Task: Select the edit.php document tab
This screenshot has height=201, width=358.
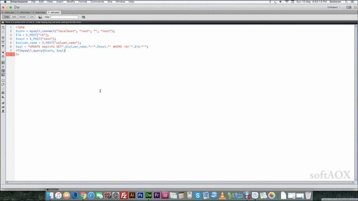Action: 55,12
